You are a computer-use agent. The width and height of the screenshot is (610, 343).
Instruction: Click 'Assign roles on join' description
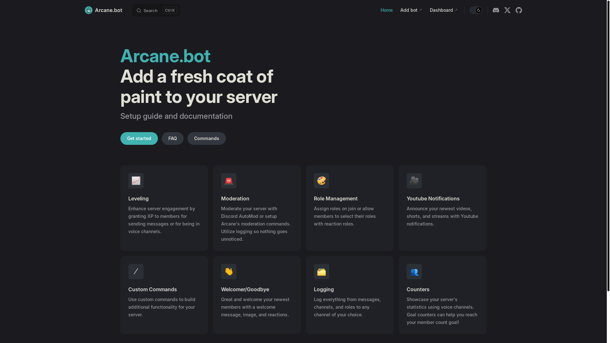[345, 216]
